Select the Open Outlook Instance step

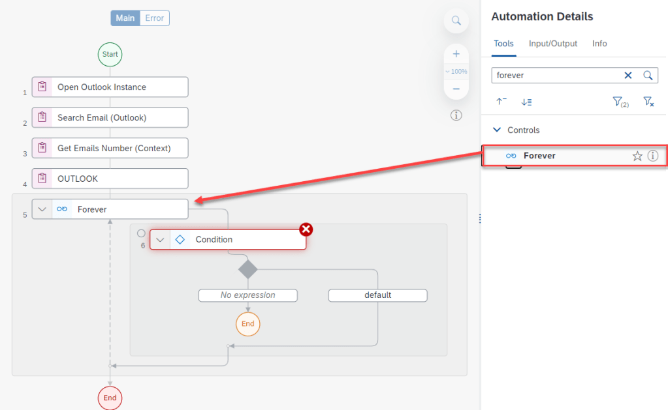point(110,87)
